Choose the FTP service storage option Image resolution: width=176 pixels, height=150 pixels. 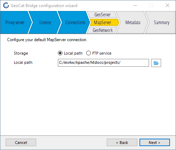click(88, 53)
